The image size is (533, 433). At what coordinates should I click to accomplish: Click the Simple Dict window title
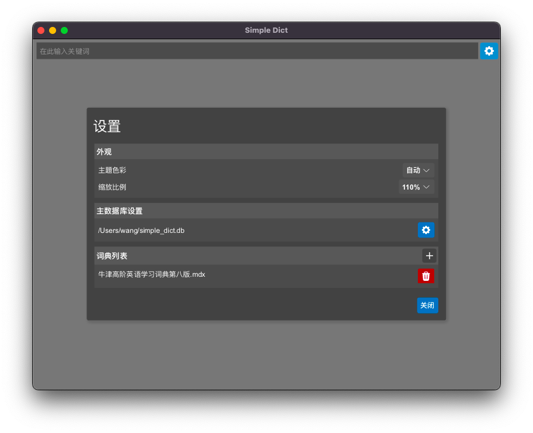[266, 30]
